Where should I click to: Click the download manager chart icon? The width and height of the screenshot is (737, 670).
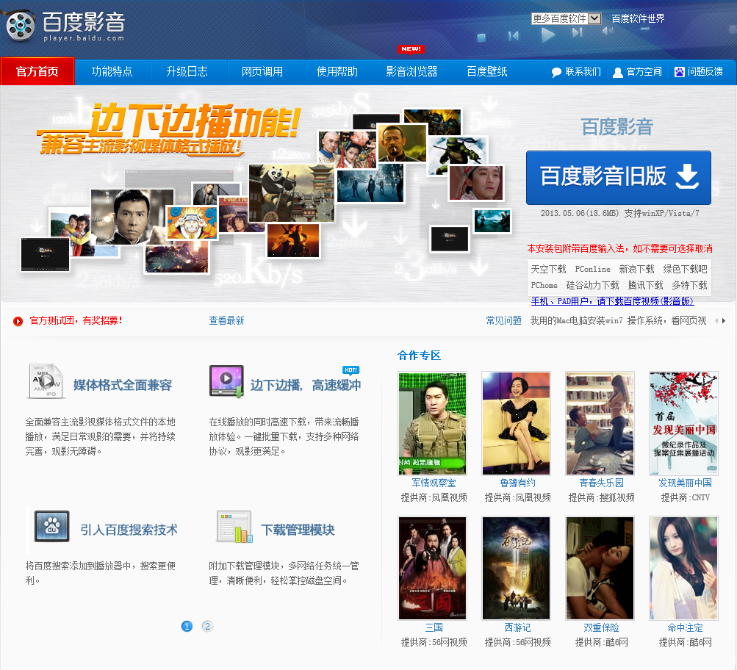pyautogui.click(x=234, y=526)
